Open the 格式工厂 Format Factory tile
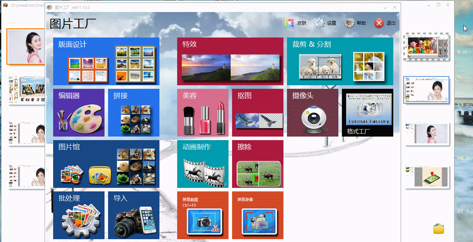 tap(367, 113)
